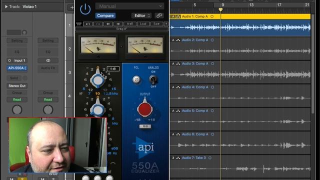Click the plugin window link icon
The height and width of the screenshot is (180, 320).
coord(159,15)
